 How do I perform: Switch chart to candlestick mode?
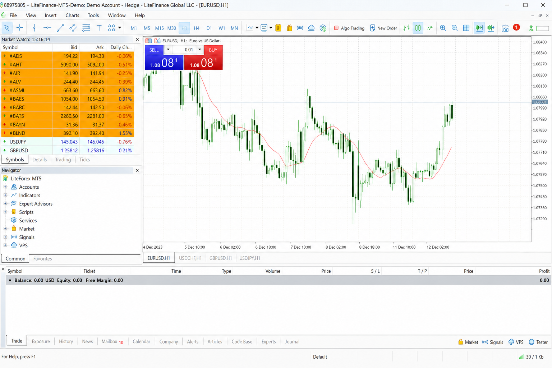click(418, 28)
